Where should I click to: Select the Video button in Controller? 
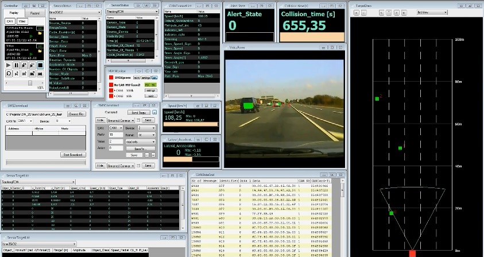22,21
